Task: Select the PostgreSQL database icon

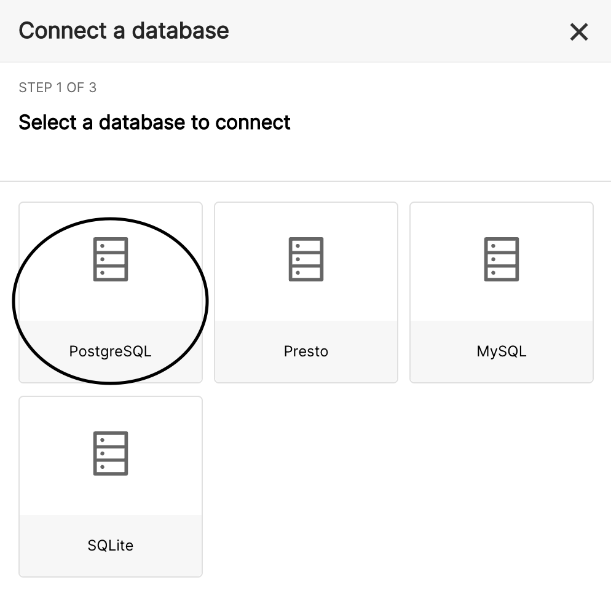Action: coord(111,259)
